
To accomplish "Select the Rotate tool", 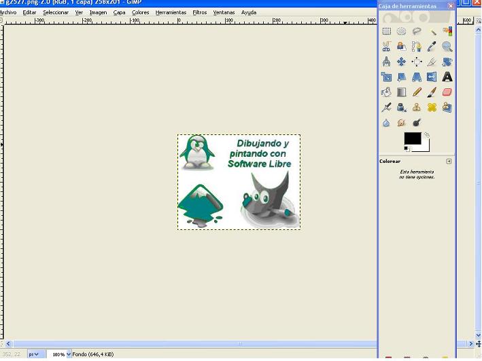I will pos(447,62).
